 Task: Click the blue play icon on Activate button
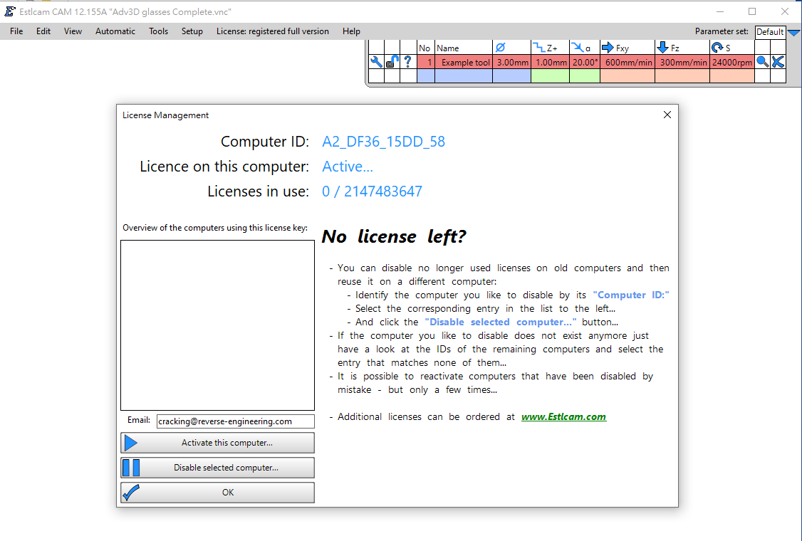(131, 443)
